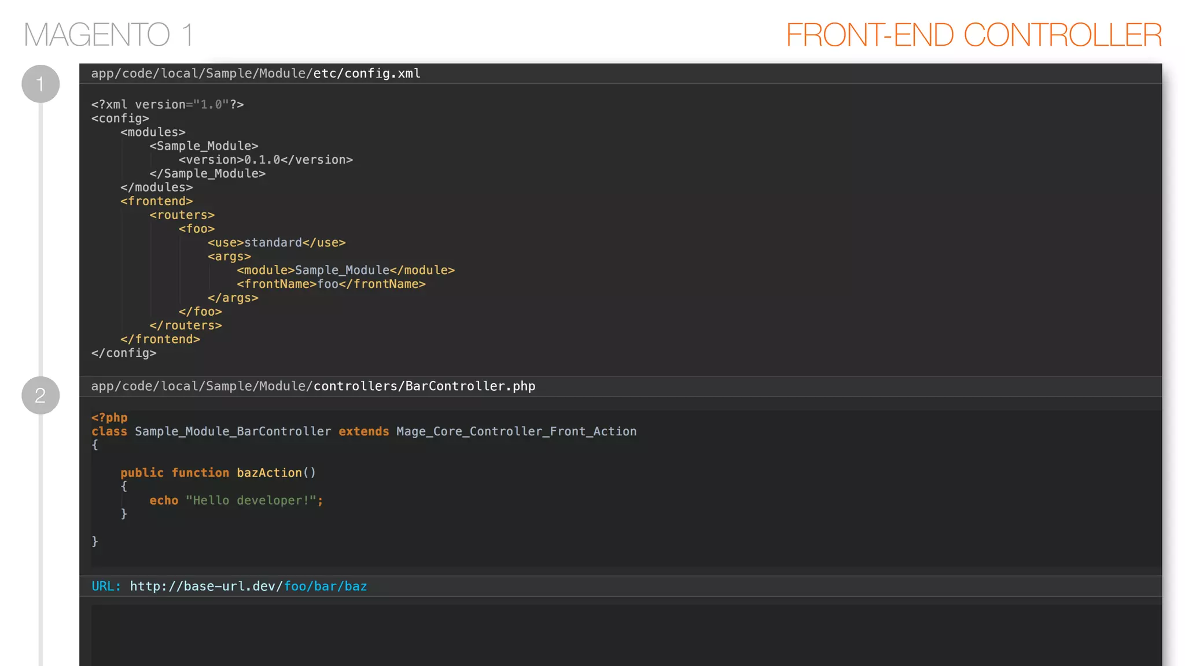The height and width of the screenshot is (666, 1185).
Task: Click Mage_Core_Controller_Front_Action parent class
Action: 517,432
